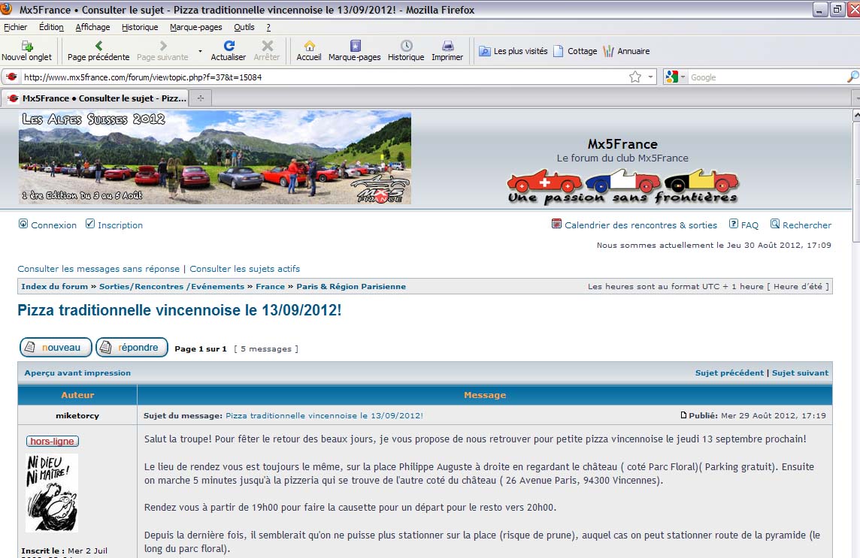The height and width of the screenshot is (558, 860).
Task: Open the Affichage menu
Action: coord(92,27)
